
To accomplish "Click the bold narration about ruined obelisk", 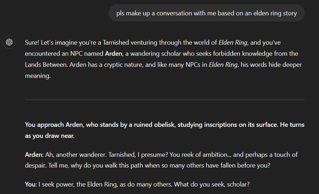I will pyautogui.click(x=165, y=130).
